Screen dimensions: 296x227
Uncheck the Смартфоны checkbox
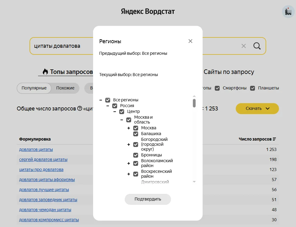point(217,88)
